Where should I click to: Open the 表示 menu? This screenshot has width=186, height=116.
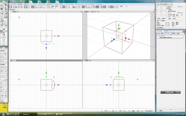coord(26,4)
